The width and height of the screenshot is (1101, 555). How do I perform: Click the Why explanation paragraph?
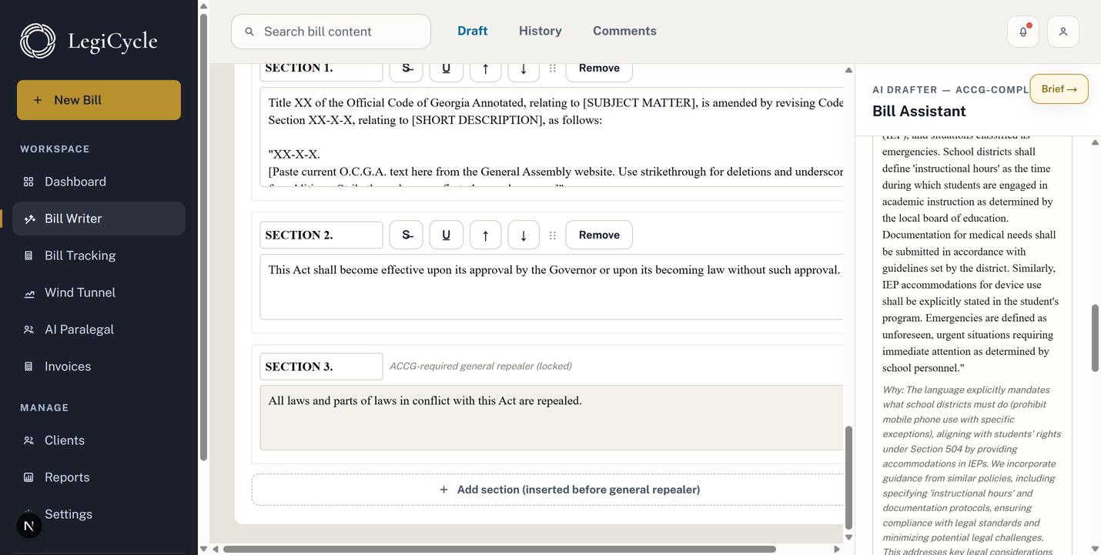coord(972,470)
